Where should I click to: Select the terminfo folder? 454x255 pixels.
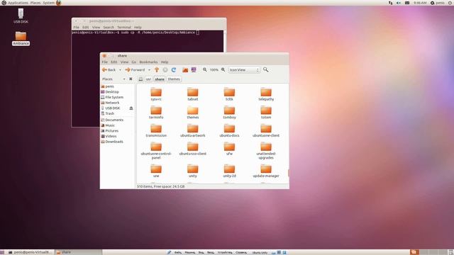point(156,113)
